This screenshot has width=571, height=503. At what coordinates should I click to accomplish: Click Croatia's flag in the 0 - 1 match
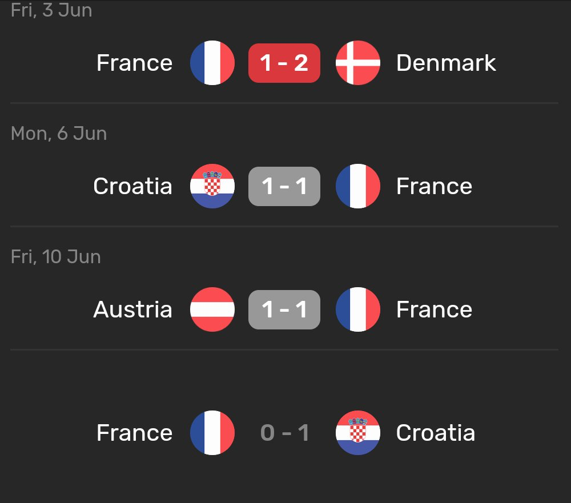coord(358,433)
